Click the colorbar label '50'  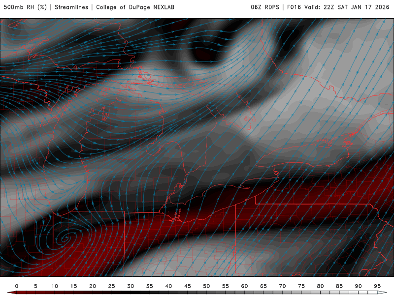pyautogui.click(x=206, y=286)
